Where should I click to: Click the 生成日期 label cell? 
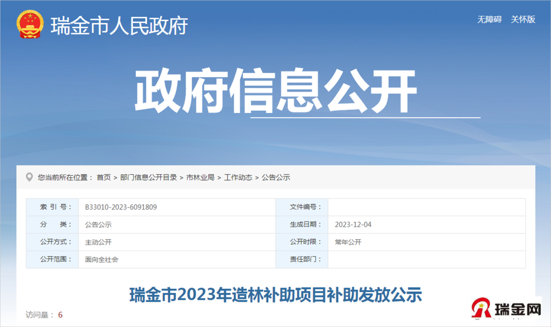pyautogui.click(x=302, y=224)
